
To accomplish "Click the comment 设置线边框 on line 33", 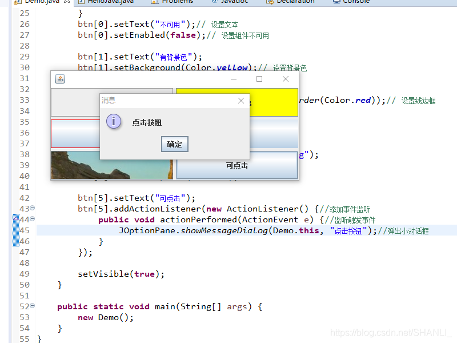I will point(418,101).
